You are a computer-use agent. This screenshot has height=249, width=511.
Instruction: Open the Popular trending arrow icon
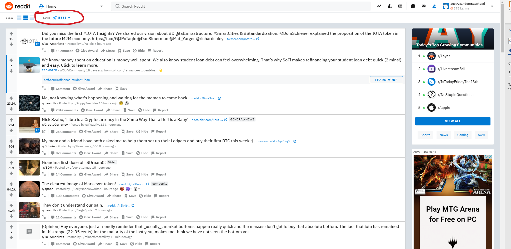click(x=379, y=6)
